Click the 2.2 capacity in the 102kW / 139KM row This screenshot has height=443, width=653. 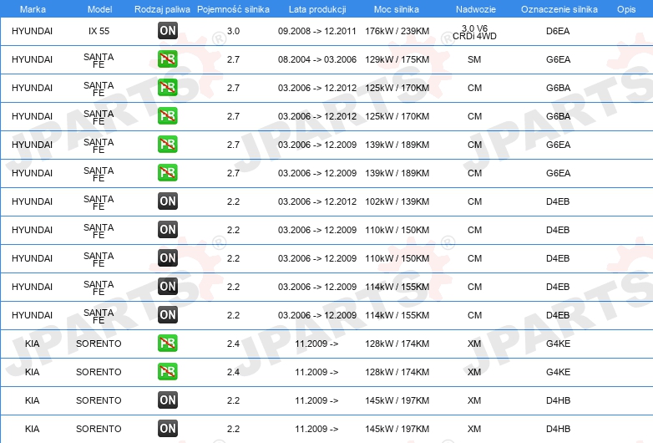click(233, 201)
